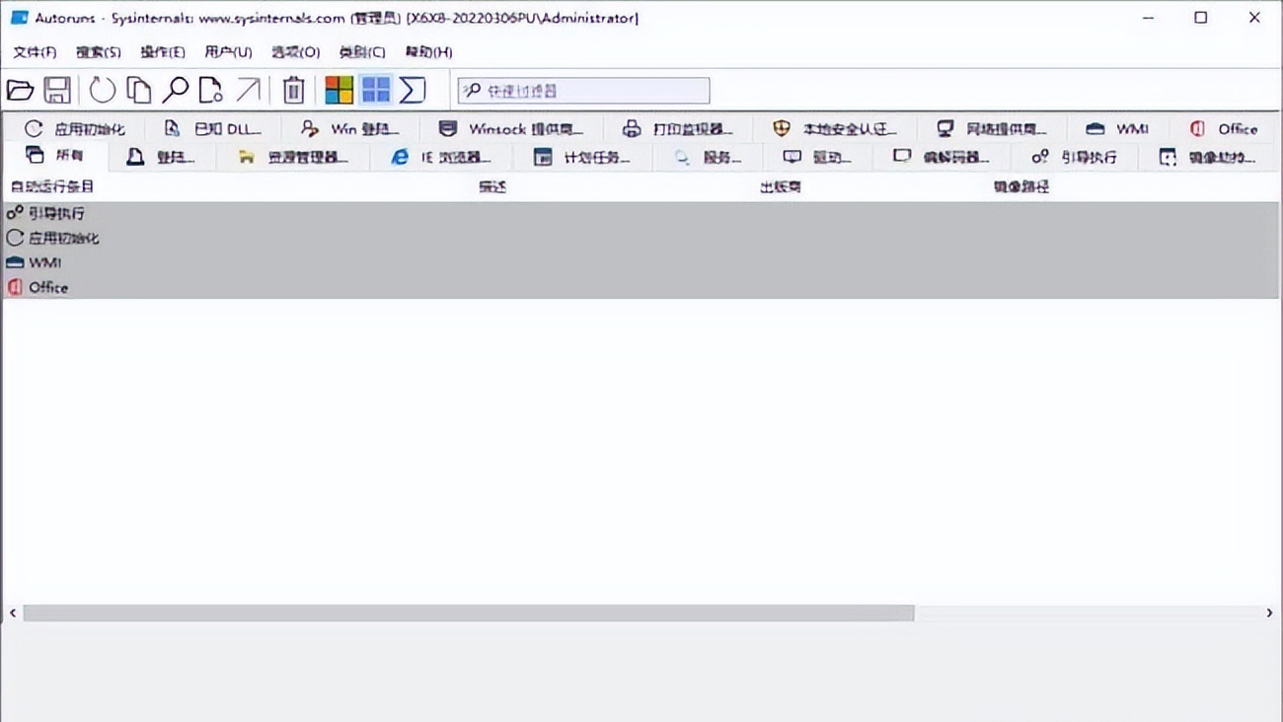
Task: Click the magnifier Find icon in toolbar
Action: tap(175, 91)
